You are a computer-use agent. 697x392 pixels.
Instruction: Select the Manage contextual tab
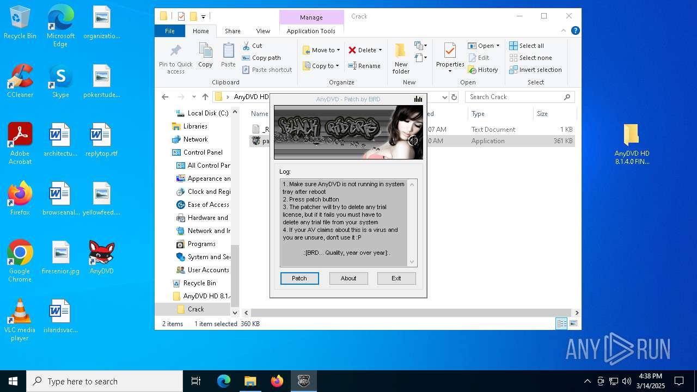(311, 17)
